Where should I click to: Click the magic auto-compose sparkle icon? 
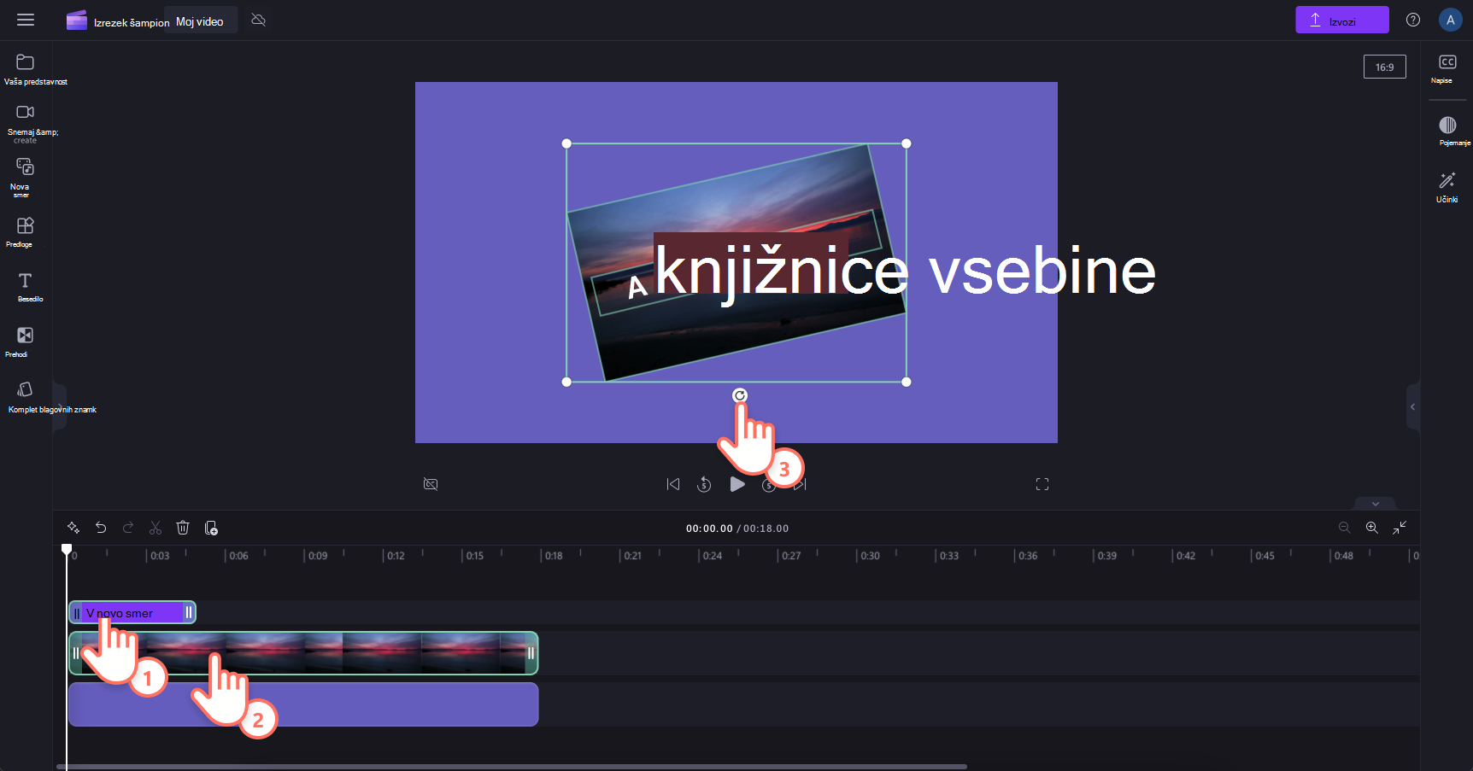click(x=73, y=528)
